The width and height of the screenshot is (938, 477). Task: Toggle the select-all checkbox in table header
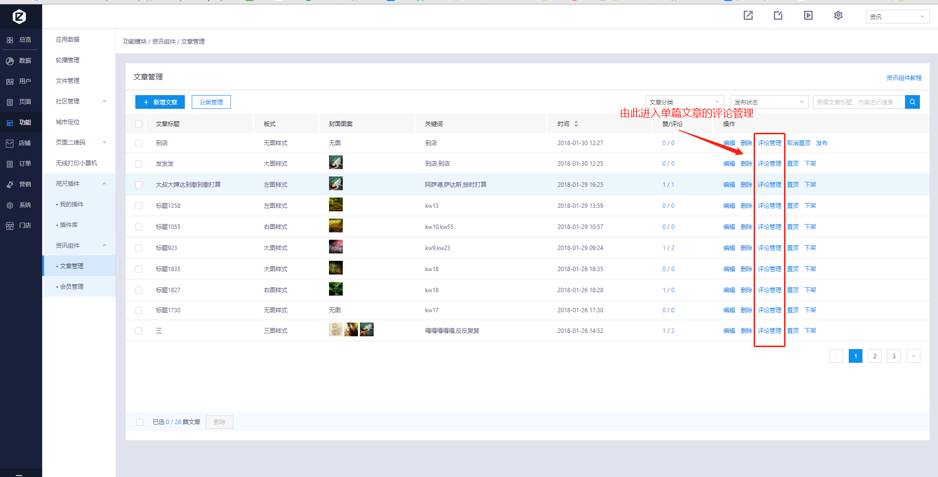(139, 124)
